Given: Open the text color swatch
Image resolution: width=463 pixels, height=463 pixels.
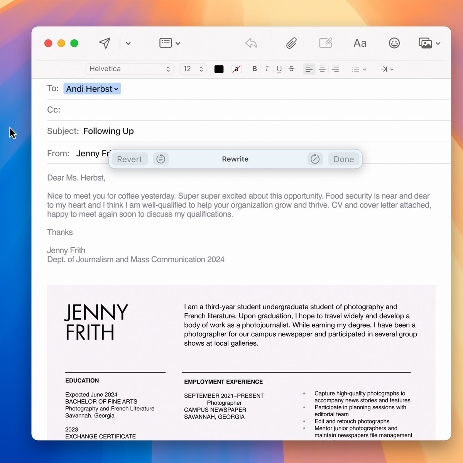Looking at the screenshot, I should point(219,69).
